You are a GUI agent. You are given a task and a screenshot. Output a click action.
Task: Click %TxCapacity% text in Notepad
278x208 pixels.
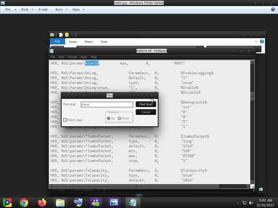tap(194, 171)
